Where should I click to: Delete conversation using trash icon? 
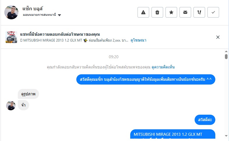157,12
